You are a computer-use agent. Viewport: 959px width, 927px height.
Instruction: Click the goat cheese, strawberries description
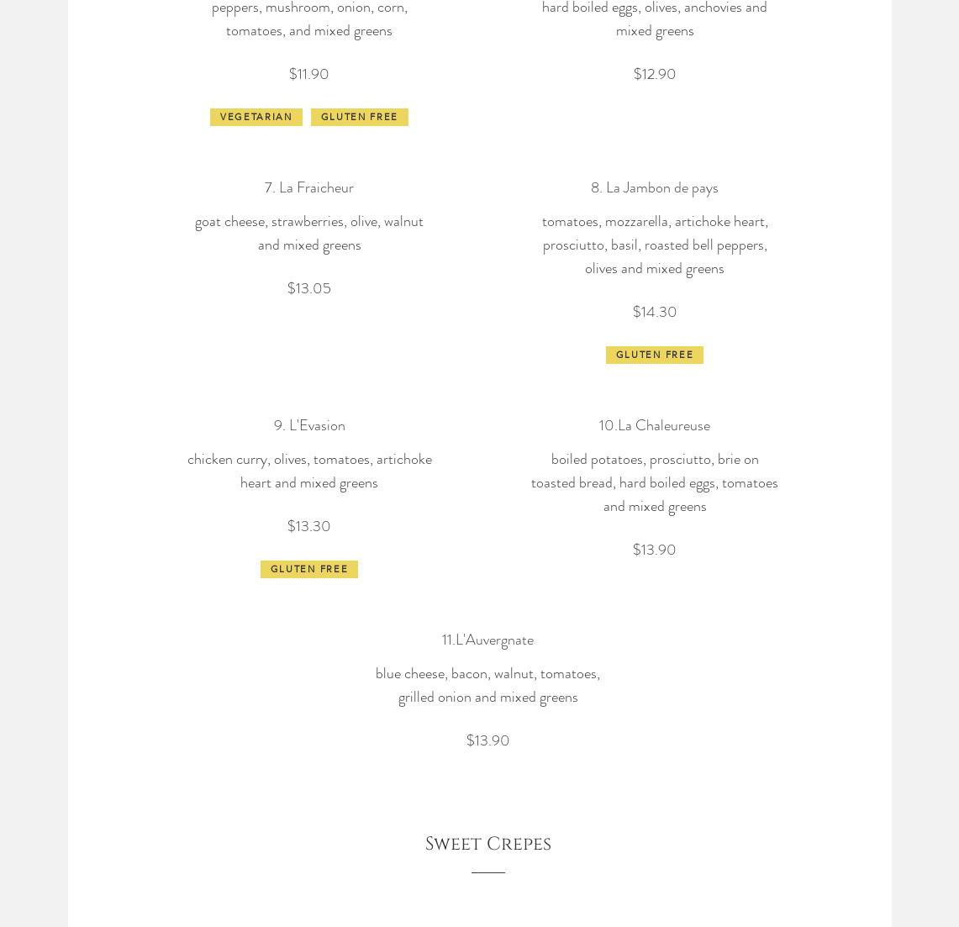(x=308, y=233)
